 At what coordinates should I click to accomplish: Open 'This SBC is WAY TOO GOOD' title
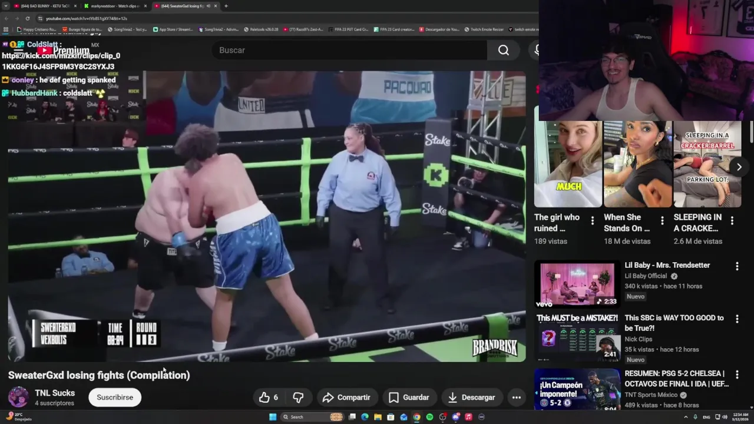click(674, 323)
